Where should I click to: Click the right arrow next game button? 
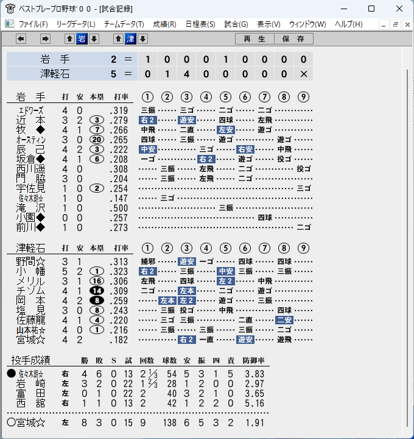tap(45, 38)
